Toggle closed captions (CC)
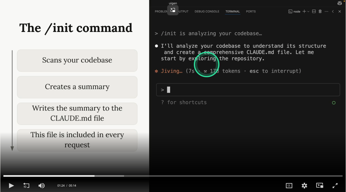This screenshot has height=192, width=346. tap(289, 185)
